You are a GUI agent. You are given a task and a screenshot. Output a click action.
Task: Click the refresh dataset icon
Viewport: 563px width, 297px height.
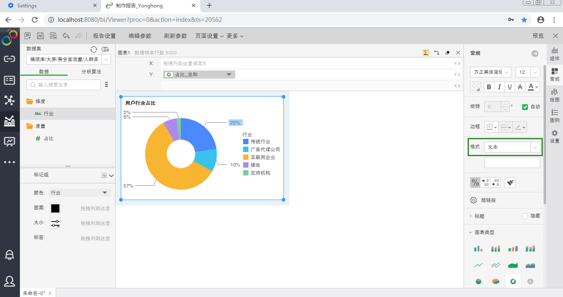[x=94, y=49]
